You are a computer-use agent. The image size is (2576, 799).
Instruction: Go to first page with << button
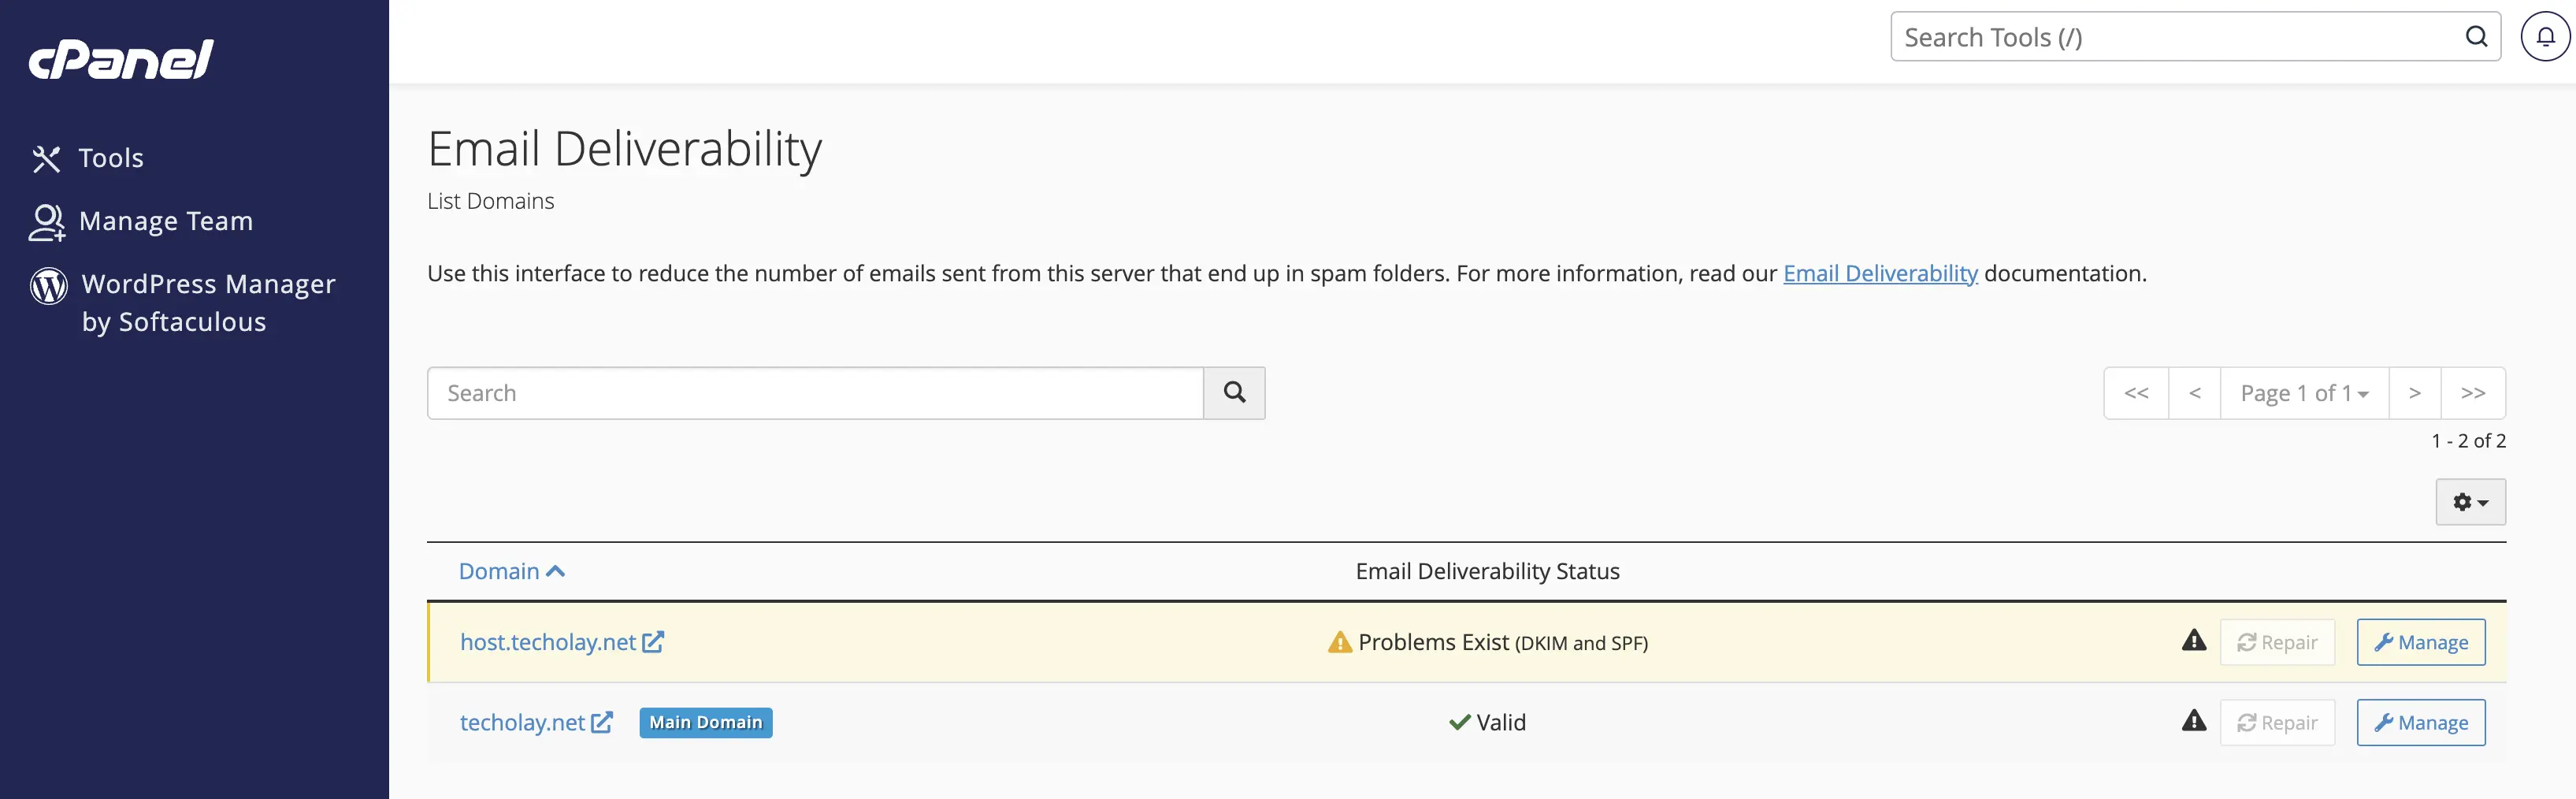[2136, 393]
